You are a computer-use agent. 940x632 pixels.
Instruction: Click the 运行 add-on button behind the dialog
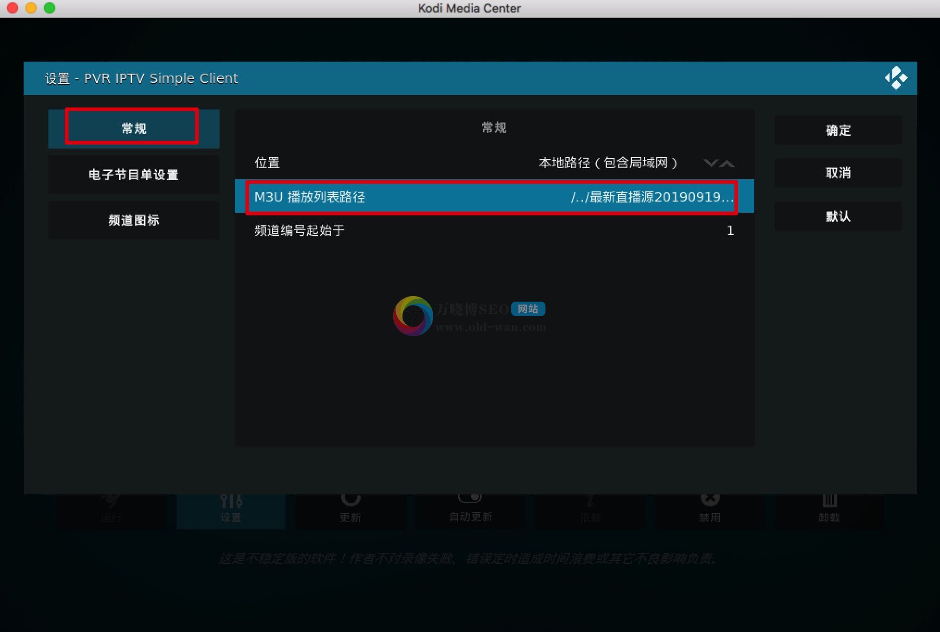tap(111, 512)
